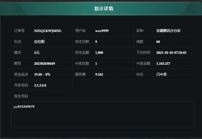
Task: Click the bet numbers text ;;;;012345678
Action: click(x=24, y=107)
